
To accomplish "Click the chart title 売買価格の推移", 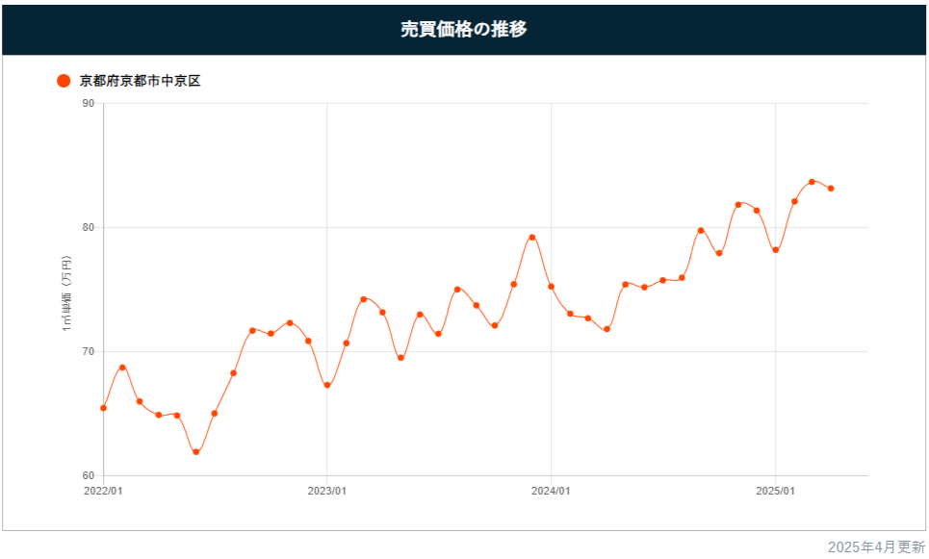I will tap(464, 29).
